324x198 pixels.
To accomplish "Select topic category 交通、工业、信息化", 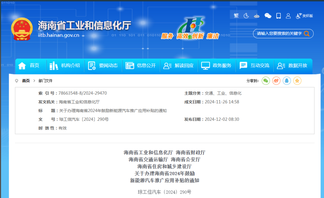I will click(223, 93).
